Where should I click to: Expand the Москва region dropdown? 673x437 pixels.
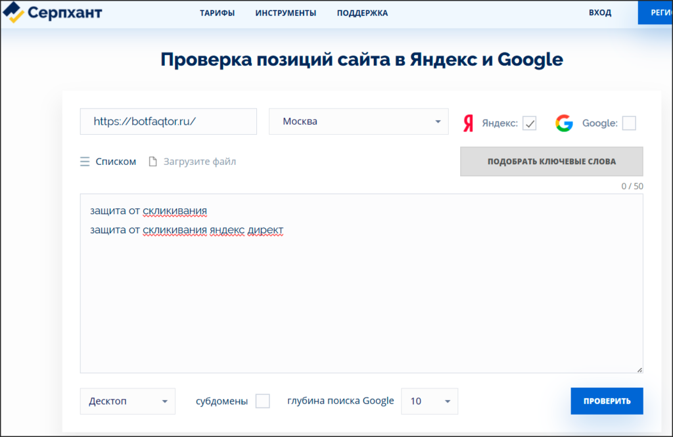point(358,122)
